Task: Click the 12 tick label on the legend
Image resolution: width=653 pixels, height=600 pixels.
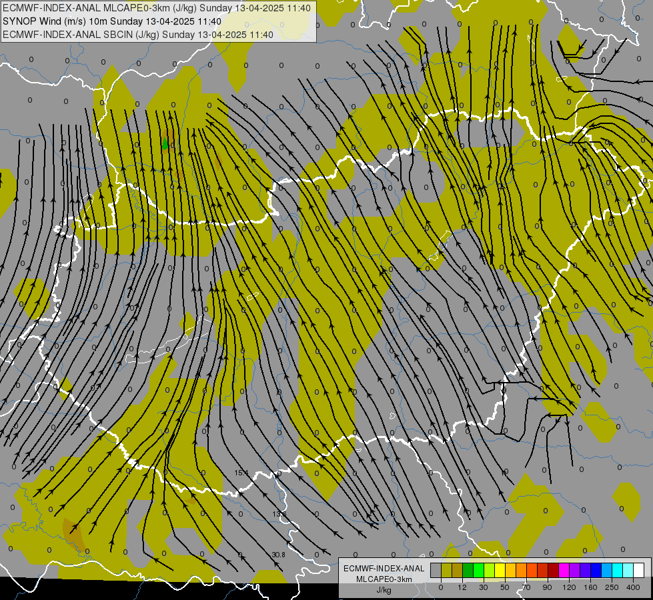Action: pyautogui.click(x=462, y=587)
